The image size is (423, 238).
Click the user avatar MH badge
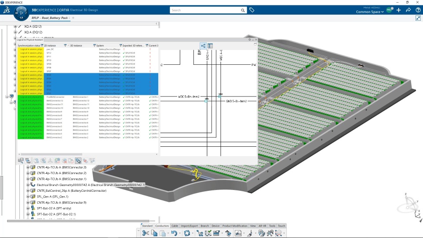(389, 10)
